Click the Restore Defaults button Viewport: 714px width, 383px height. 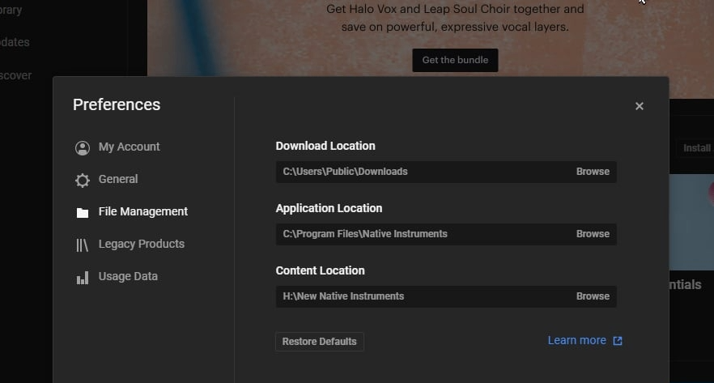(319, 342)
